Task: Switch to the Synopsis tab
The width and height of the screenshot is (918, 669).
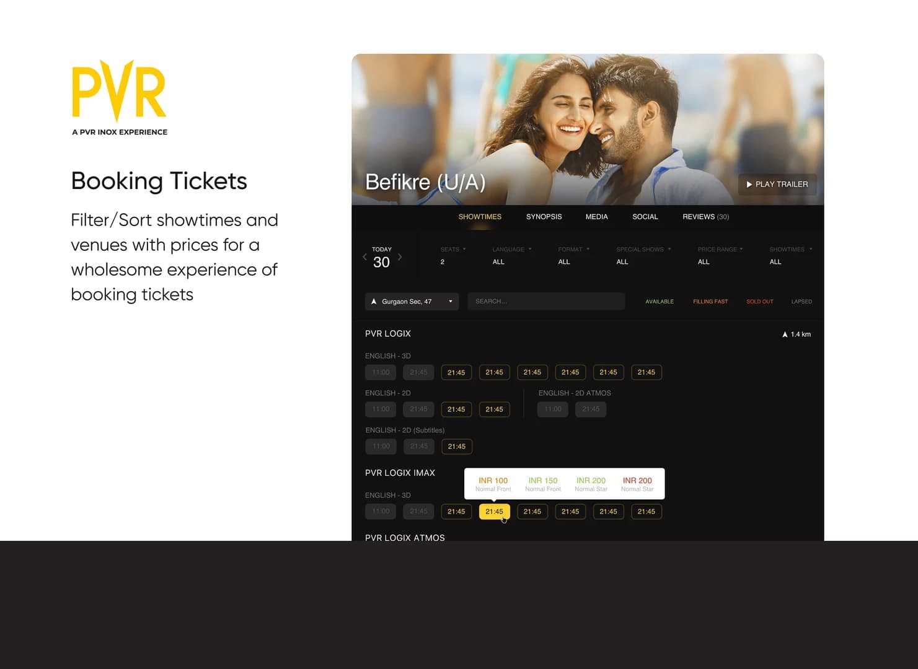Action: tap(544, 217)
